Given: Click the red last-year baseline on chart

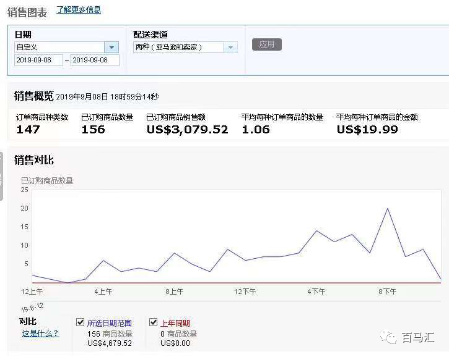Looking at the screenshot, I should pos(186,283).
